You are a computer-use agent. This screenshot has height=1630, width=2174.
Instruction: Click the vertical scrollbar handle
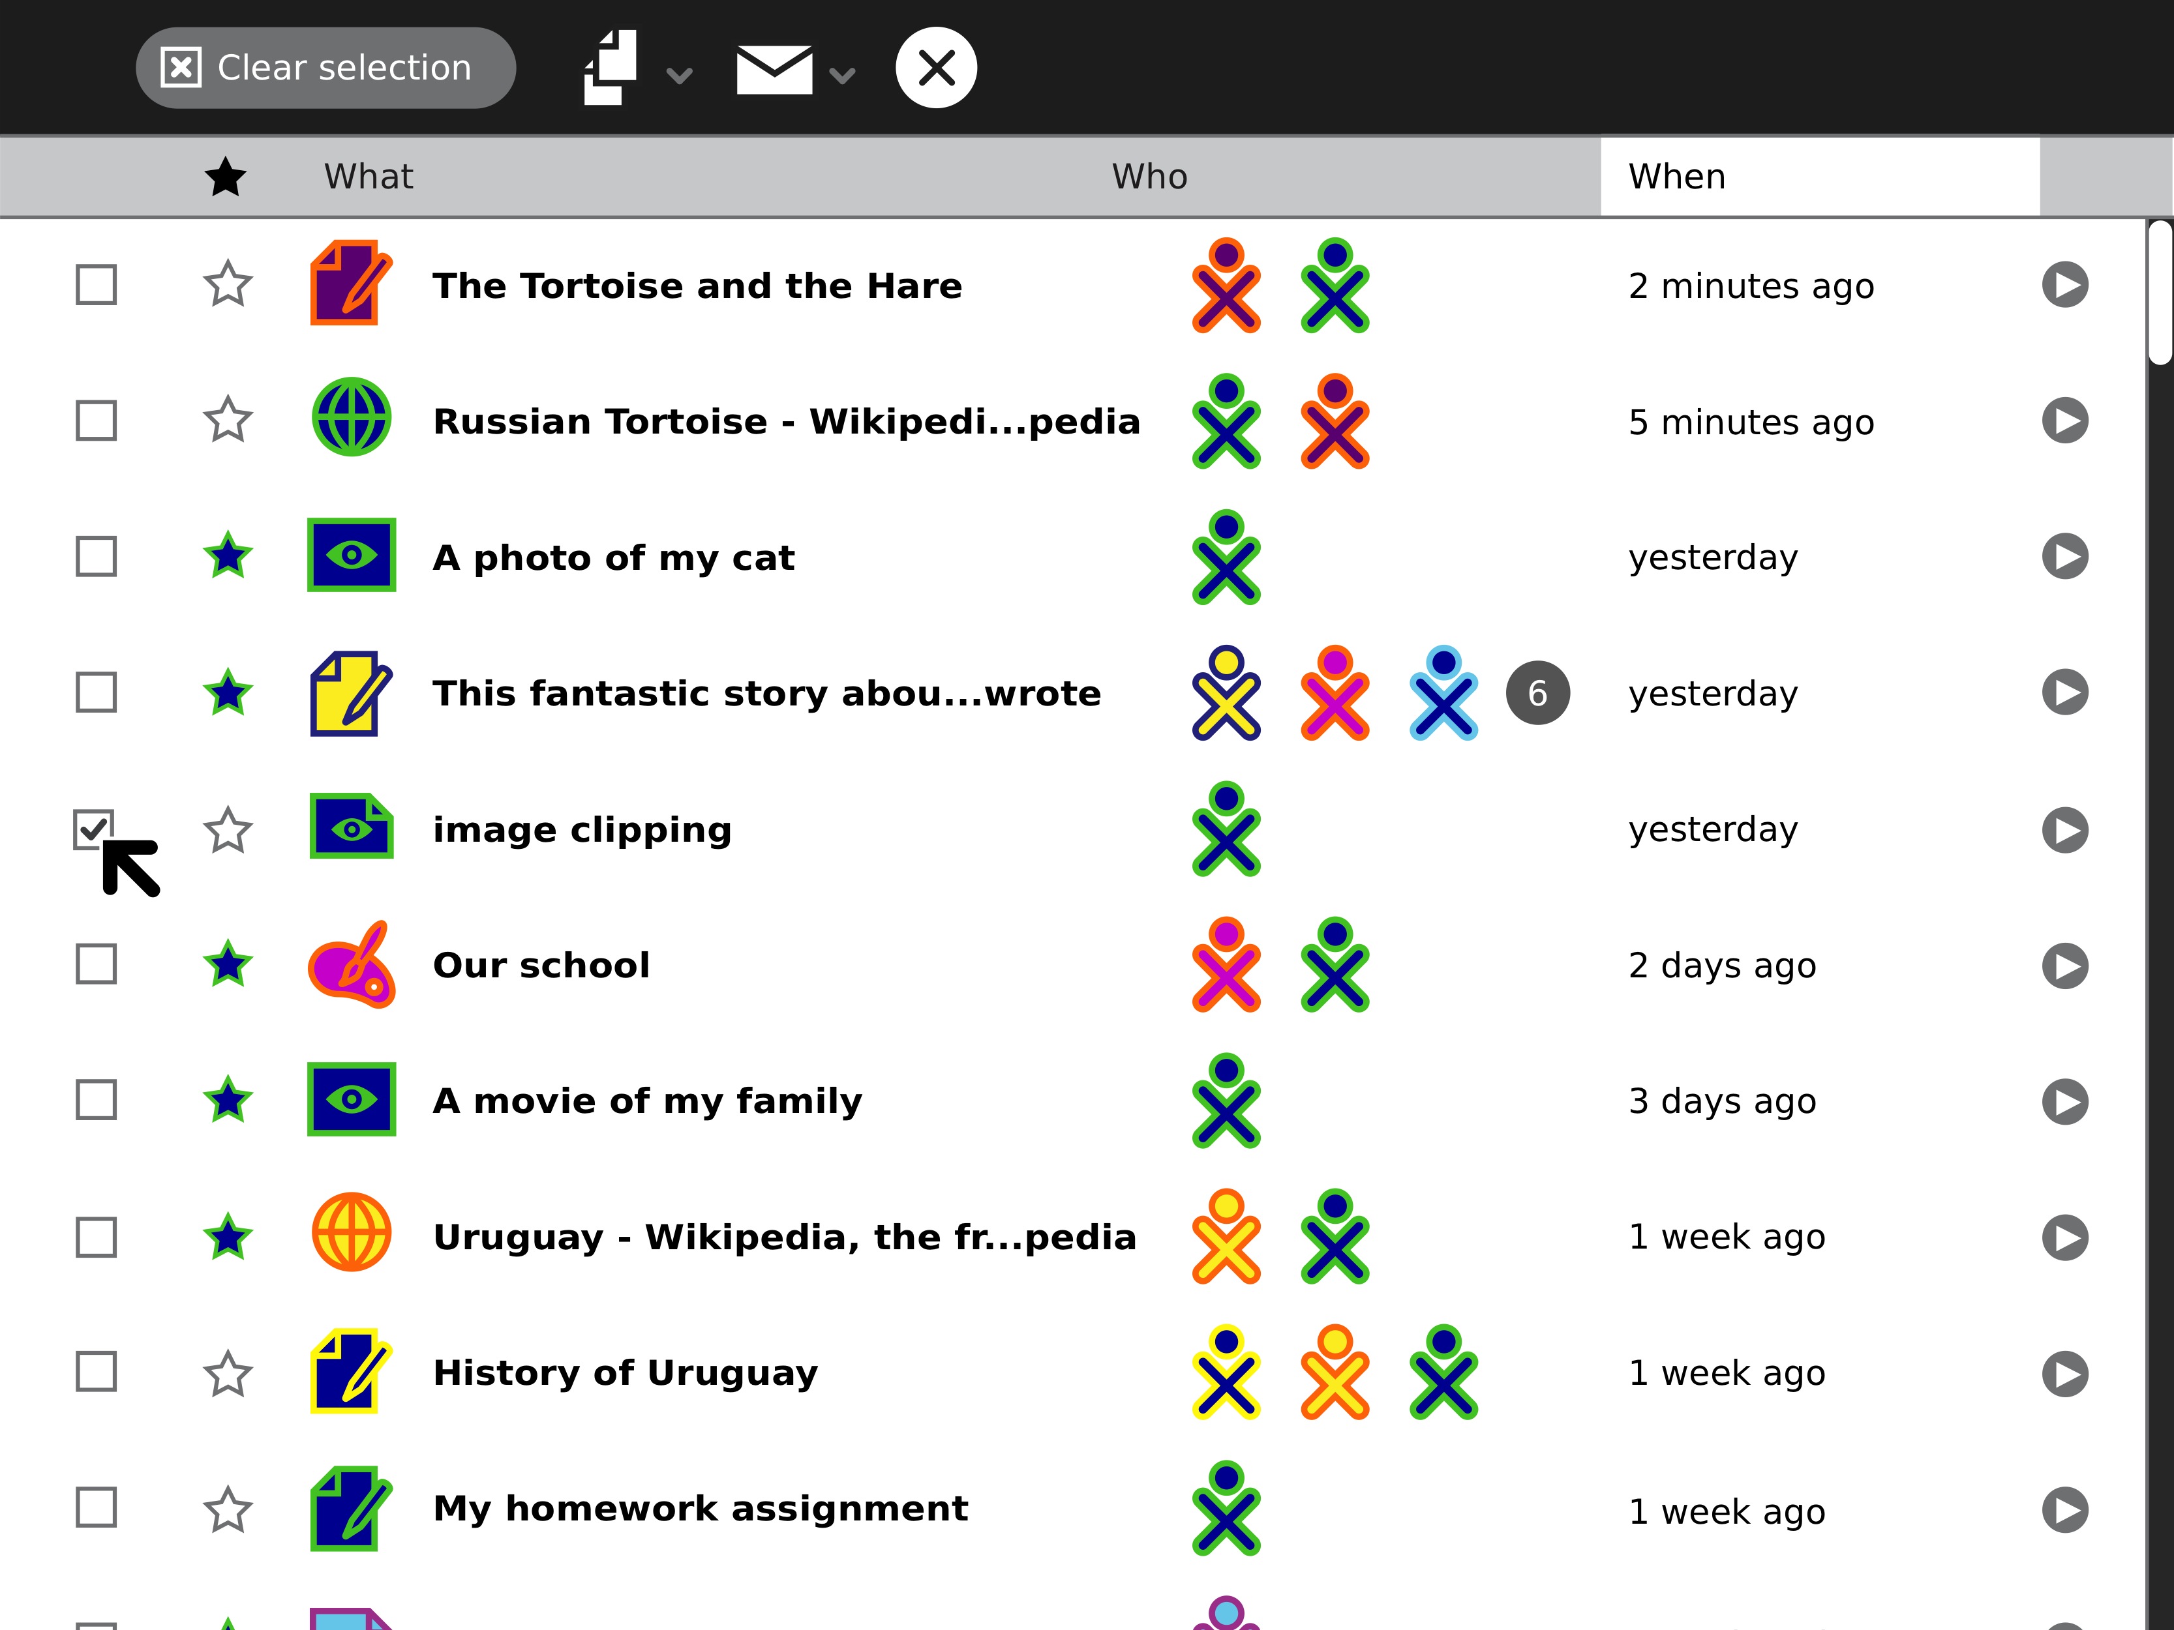(x=2159, y=293)
